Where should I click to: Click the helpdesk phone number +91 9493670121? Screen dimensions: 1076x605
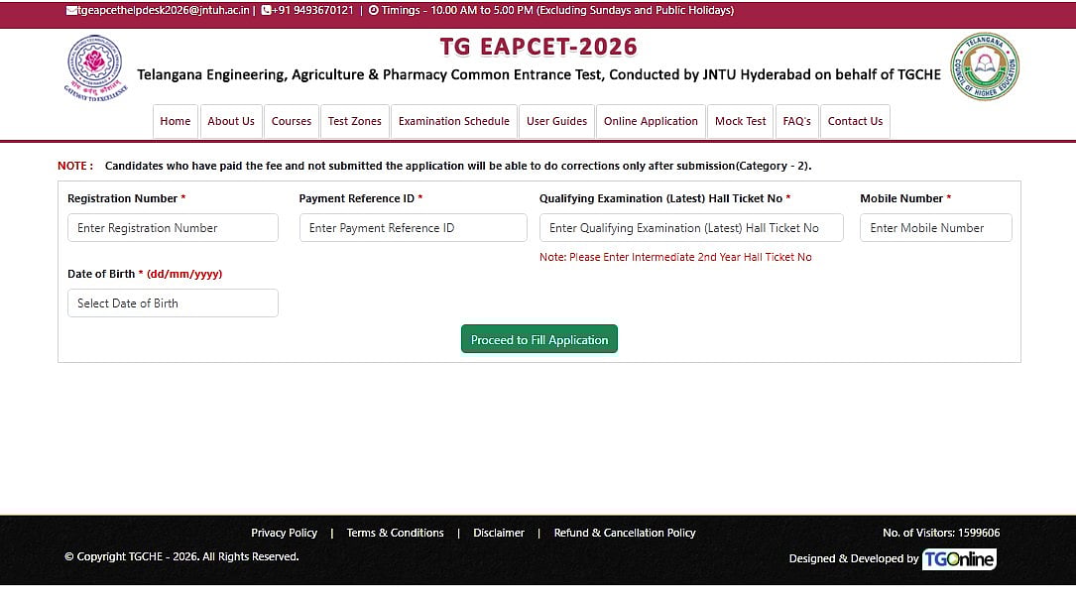312,11
